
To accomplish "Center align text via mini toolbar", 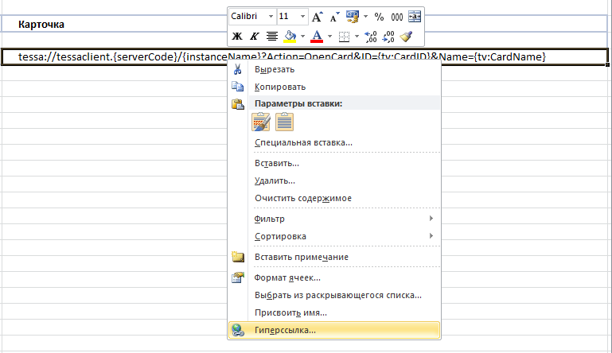I will click(x=271, y=37).
